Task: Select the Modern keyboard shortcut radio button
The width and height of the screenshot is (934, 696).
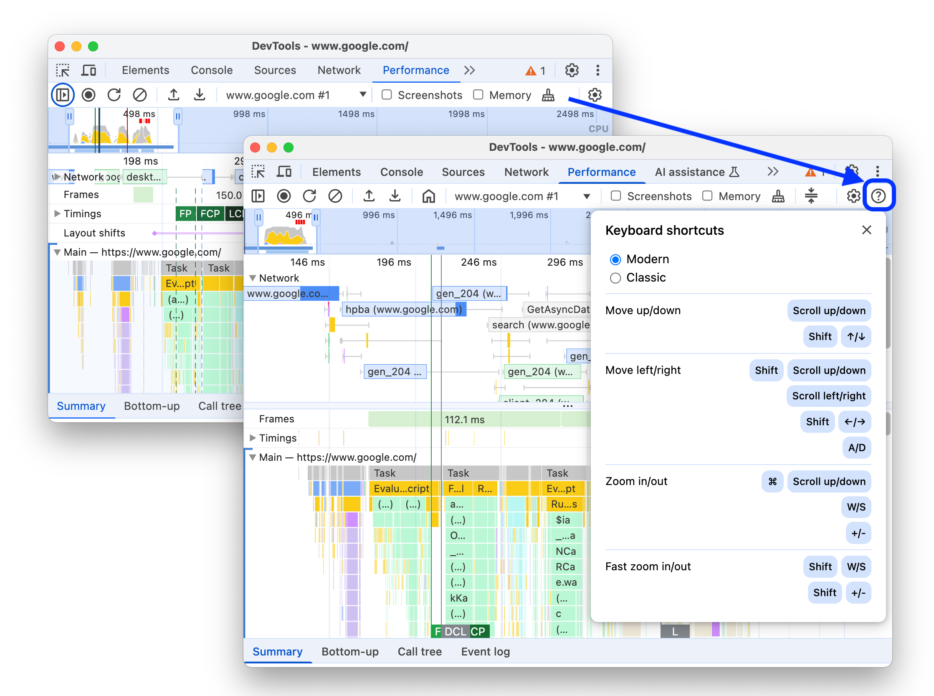Action: [x=613, y=259]
